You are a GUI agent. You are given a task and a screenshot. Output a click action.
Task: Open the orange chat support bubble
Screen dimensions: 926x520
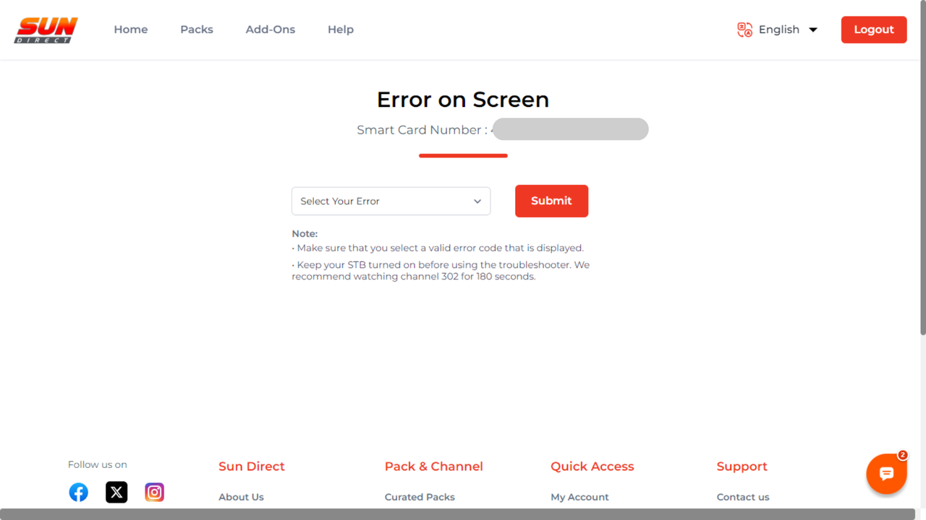886,474
